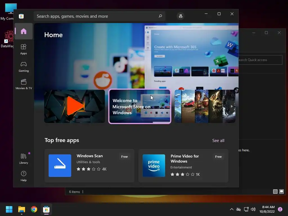
Task: Open the user account profile icon
Action: pyautogui.click(x=181, y=16)
